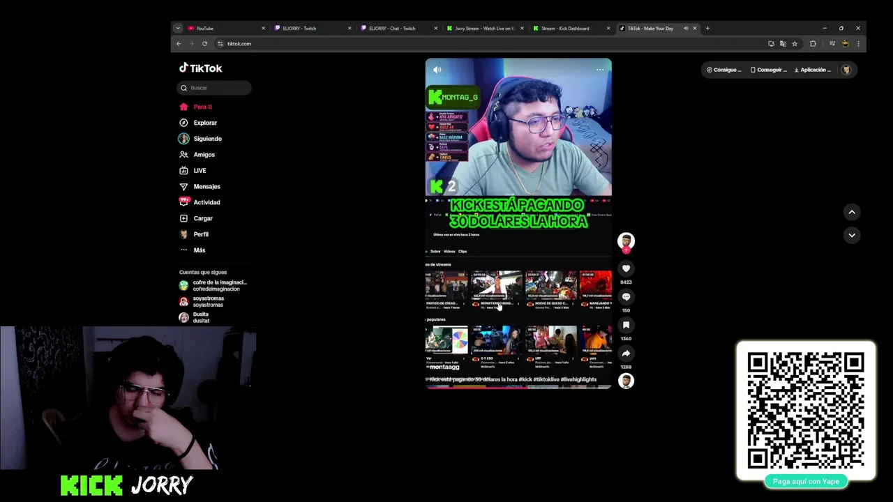This screenshot has width=893, height=502.
Task: Mute the video with the speaker icon
Action: [x=437, y=70]
